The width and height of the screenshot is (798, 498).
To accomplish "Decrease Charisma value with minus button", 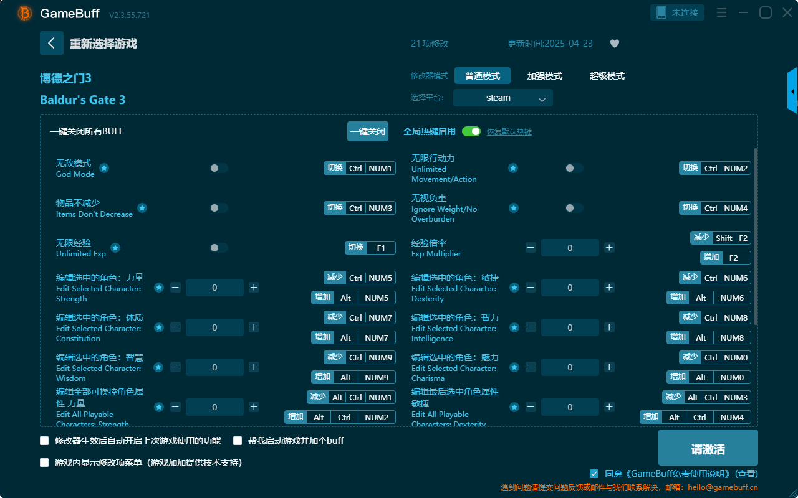I will click(x=531, y=367).
